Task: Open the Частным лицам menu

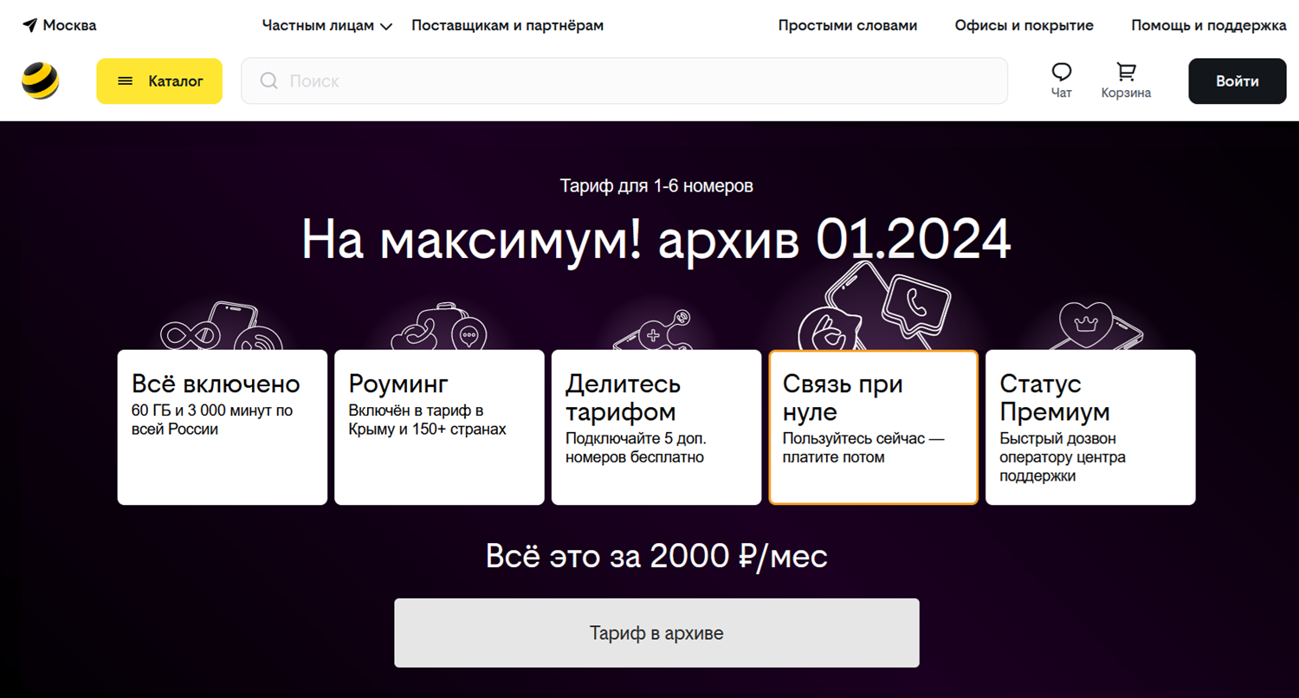Action: (x=327, y=25)
